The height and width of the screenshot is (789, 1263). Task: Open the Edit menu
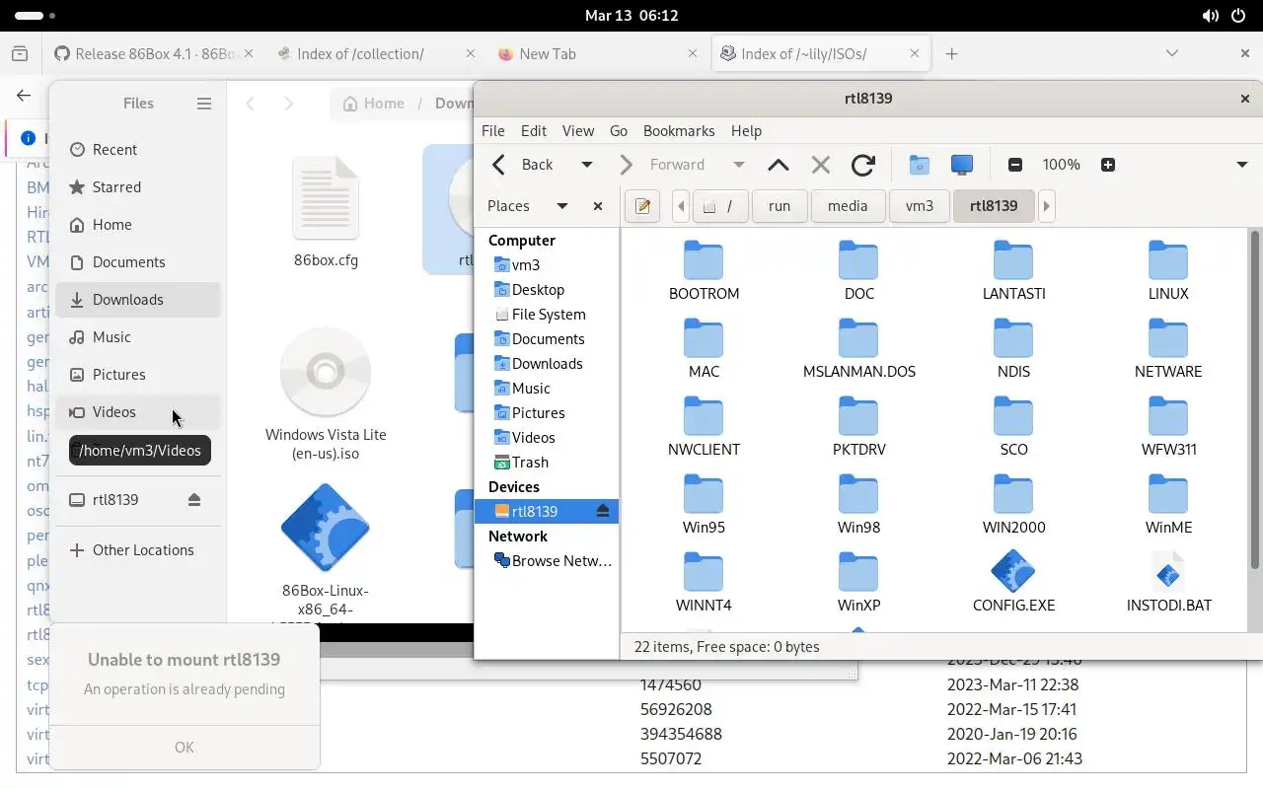tap(534, 130)
